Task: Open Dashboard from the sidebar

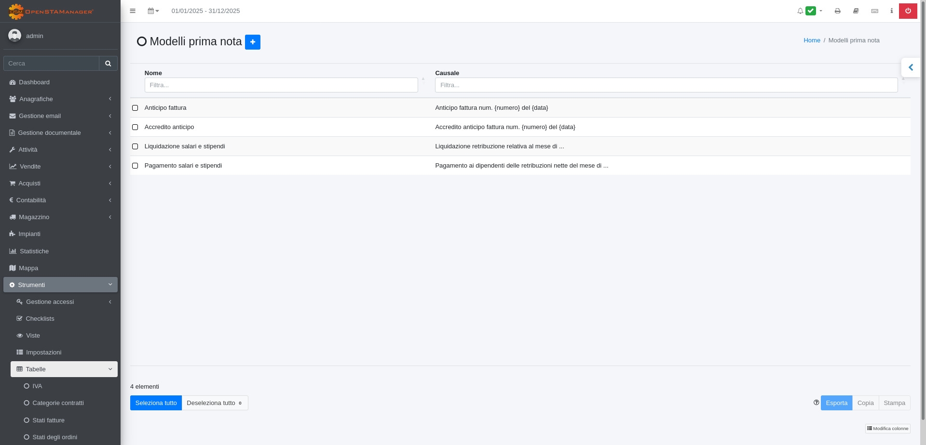Action: [34, 82]
